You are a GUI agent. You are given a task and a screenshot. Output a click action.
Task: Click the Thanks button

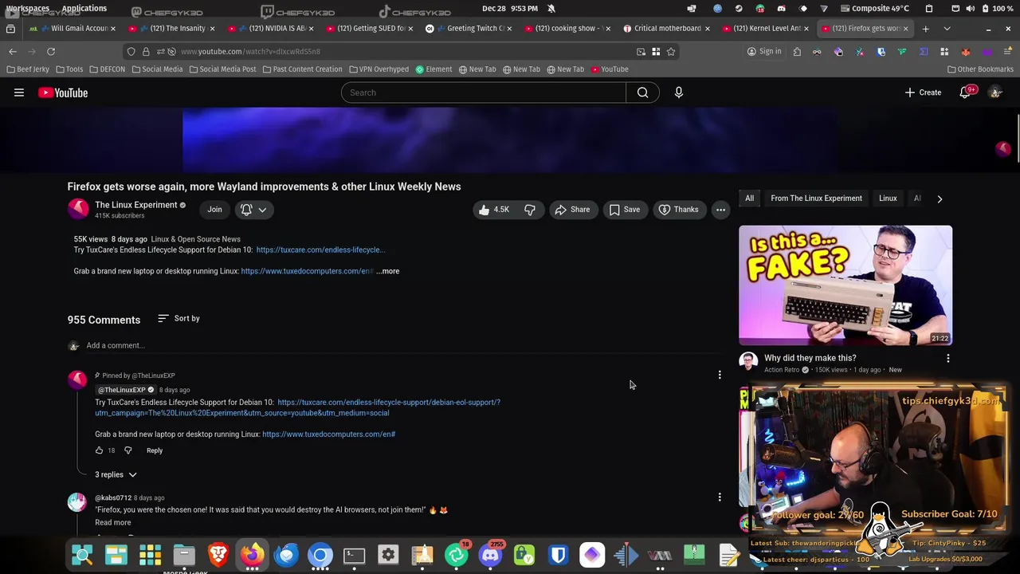click(x=678, y=210)
